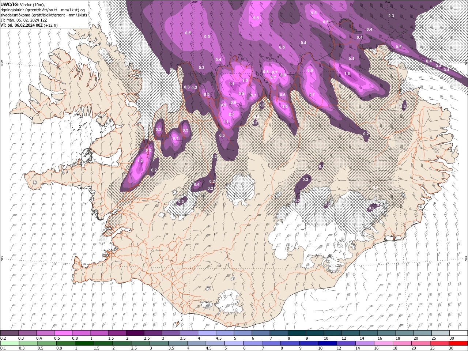Click the '1.2' snowfall value on map
Viewport: 468px width, 351px height.
point(140,161)
